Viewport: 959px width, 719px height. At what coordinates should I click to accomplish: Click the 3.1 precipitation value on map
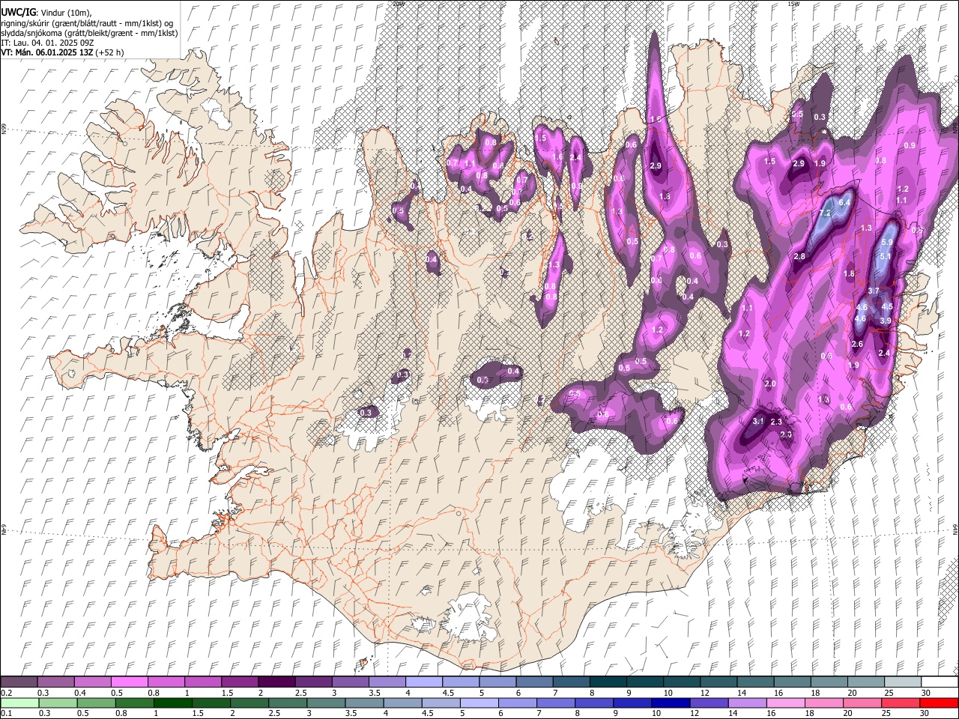click(758, 422)
